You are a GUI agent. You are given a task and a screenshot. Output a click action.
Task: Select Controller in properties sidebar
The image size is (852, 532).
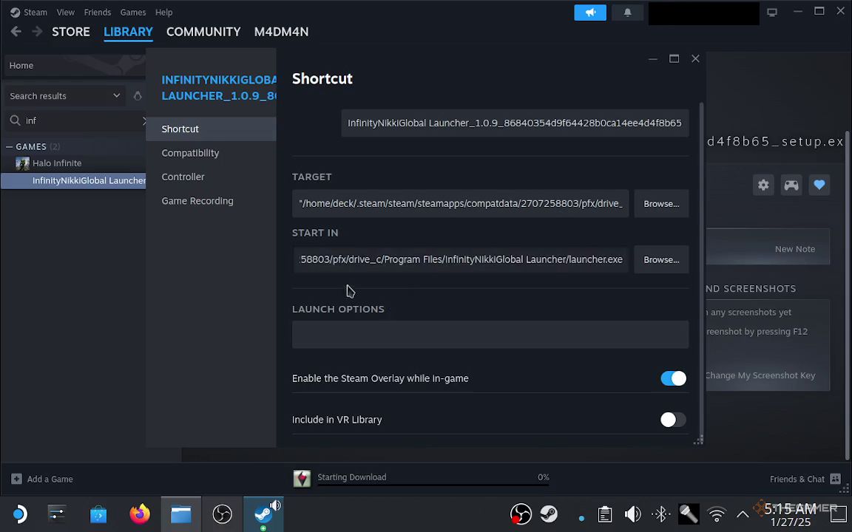click(x=211, y=177)
